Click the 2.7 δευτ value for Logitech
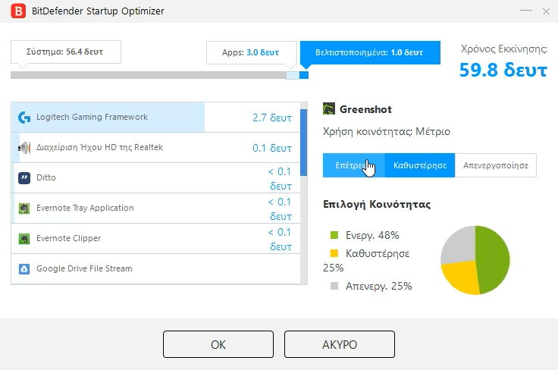Image resolution: width=558 pixels, height=370 pixels. 272,118
